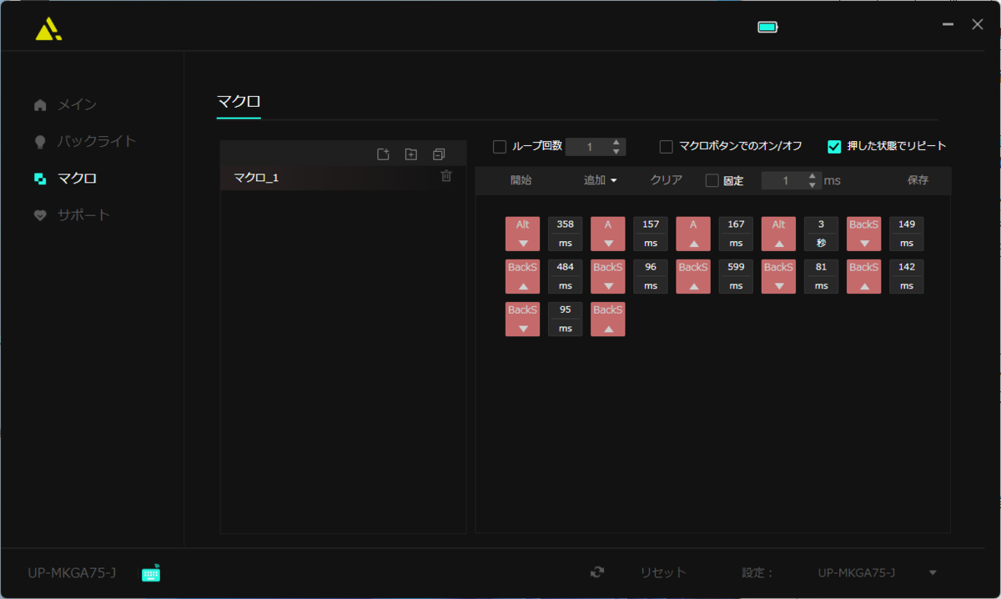
Task: Expand the 設定 dropdown arrow
Action: [x=933, y=573]
